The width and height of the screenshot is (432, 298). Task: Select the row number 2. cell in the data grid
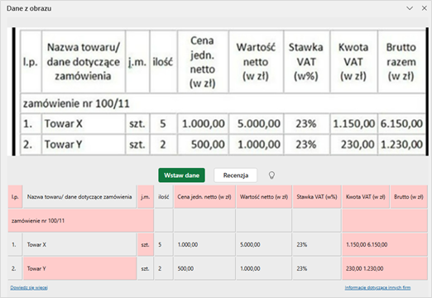[x=15, y=268]
